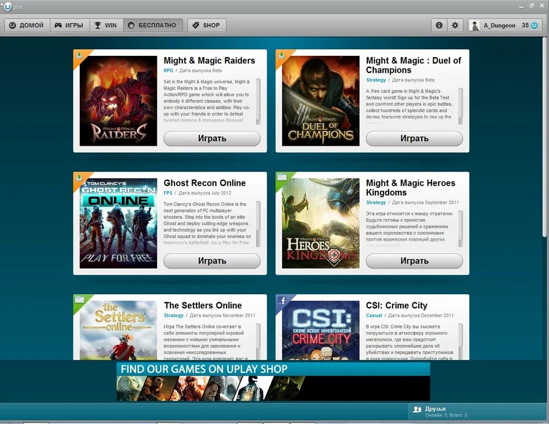This screenshot has height=424, width=549.
Task: Click the Ghost Recon Online title
Action: click(205, 183)
